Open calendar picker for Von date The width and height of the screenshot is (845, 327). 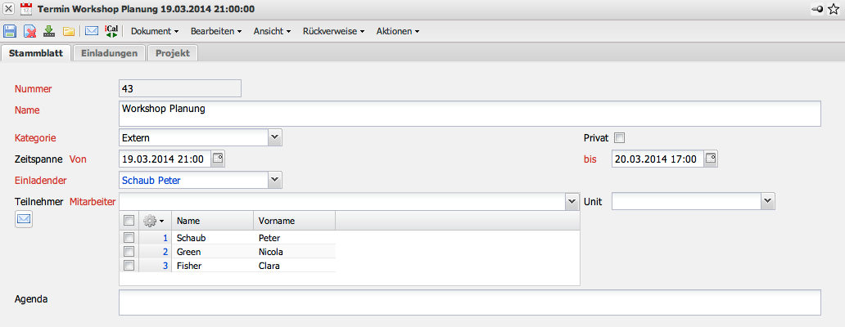point(218,159)
